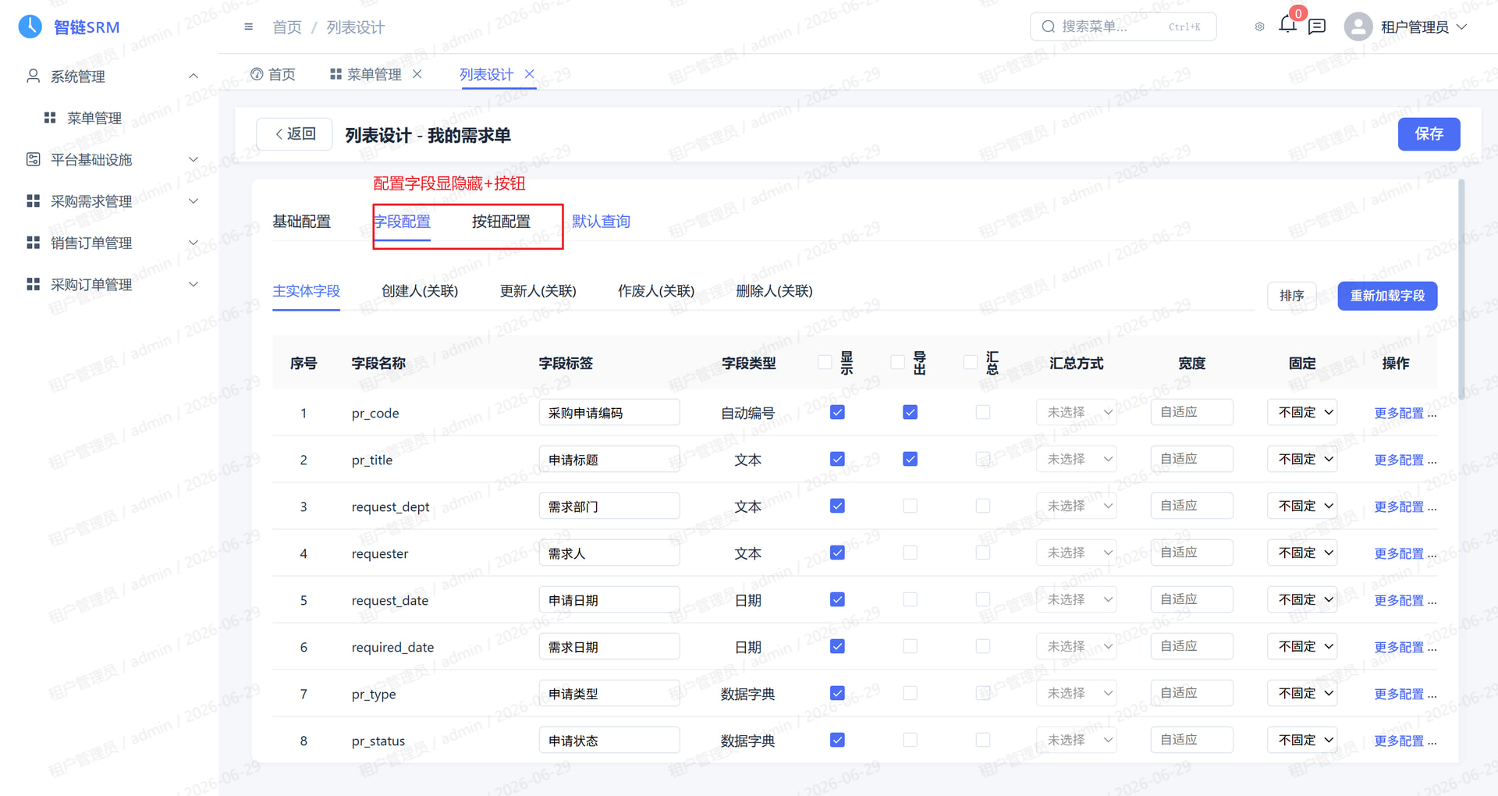Click the settings gear icon in header
Viewport: 1498px width, 796px height.
click(1259, 27)
